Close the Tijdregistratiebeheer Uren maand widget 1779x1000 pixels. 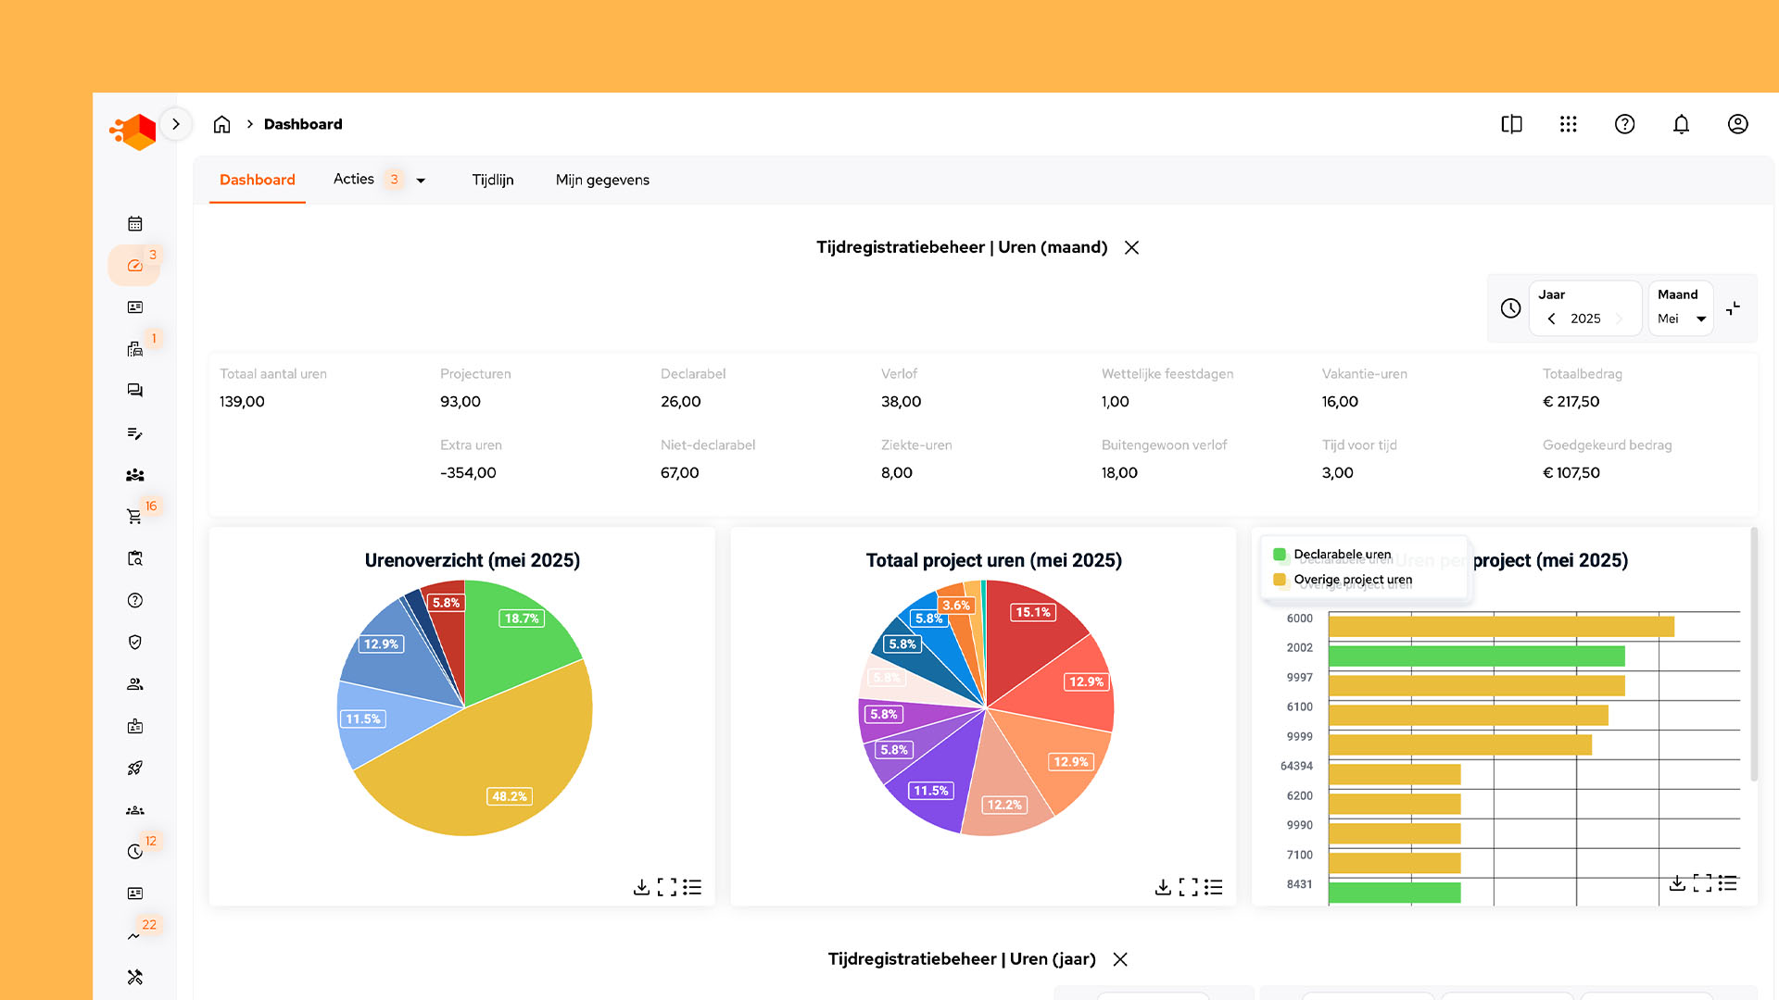1131,247
